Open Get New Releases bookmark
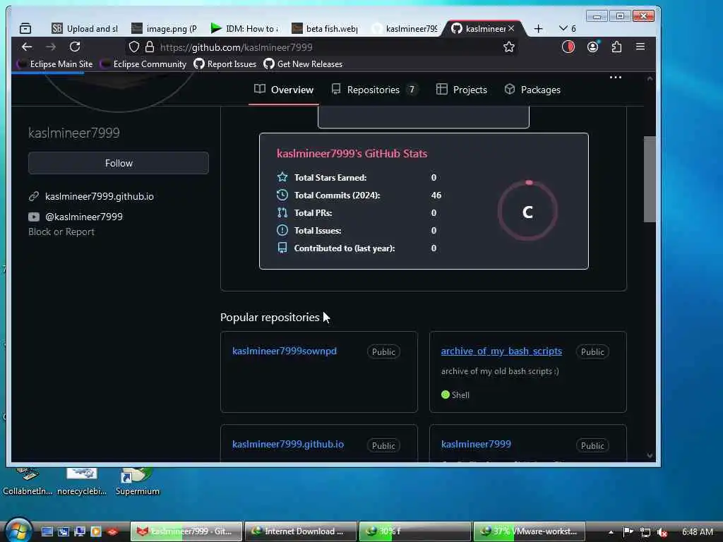This screenshot has width=723, height=542. click(303, 64)
